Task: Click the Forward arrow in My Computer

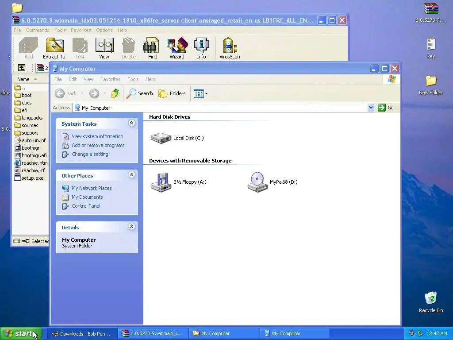Action: point(94,93)
